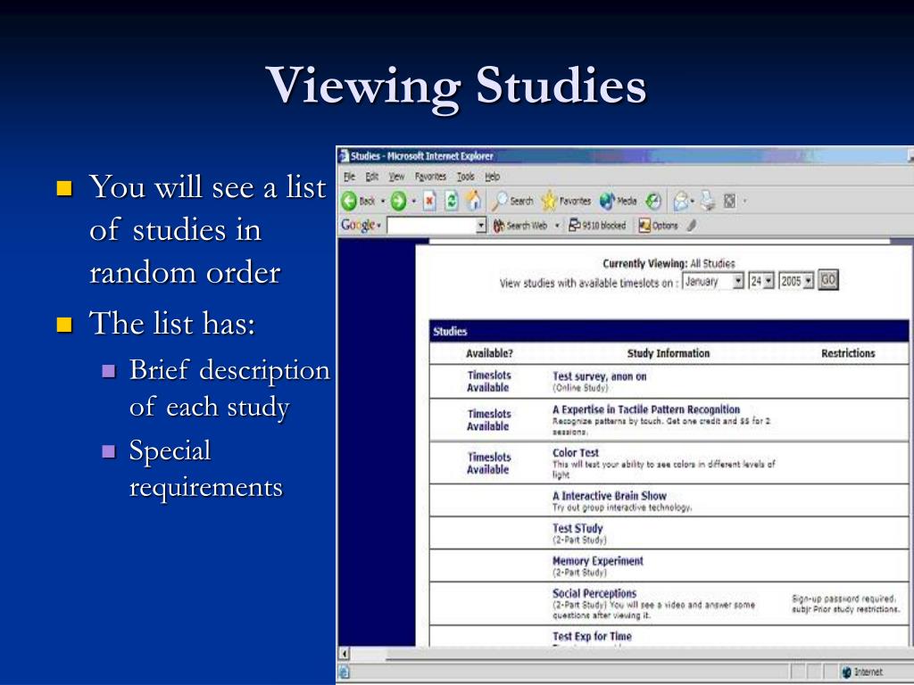Click the Mail envelope icon

680,202
